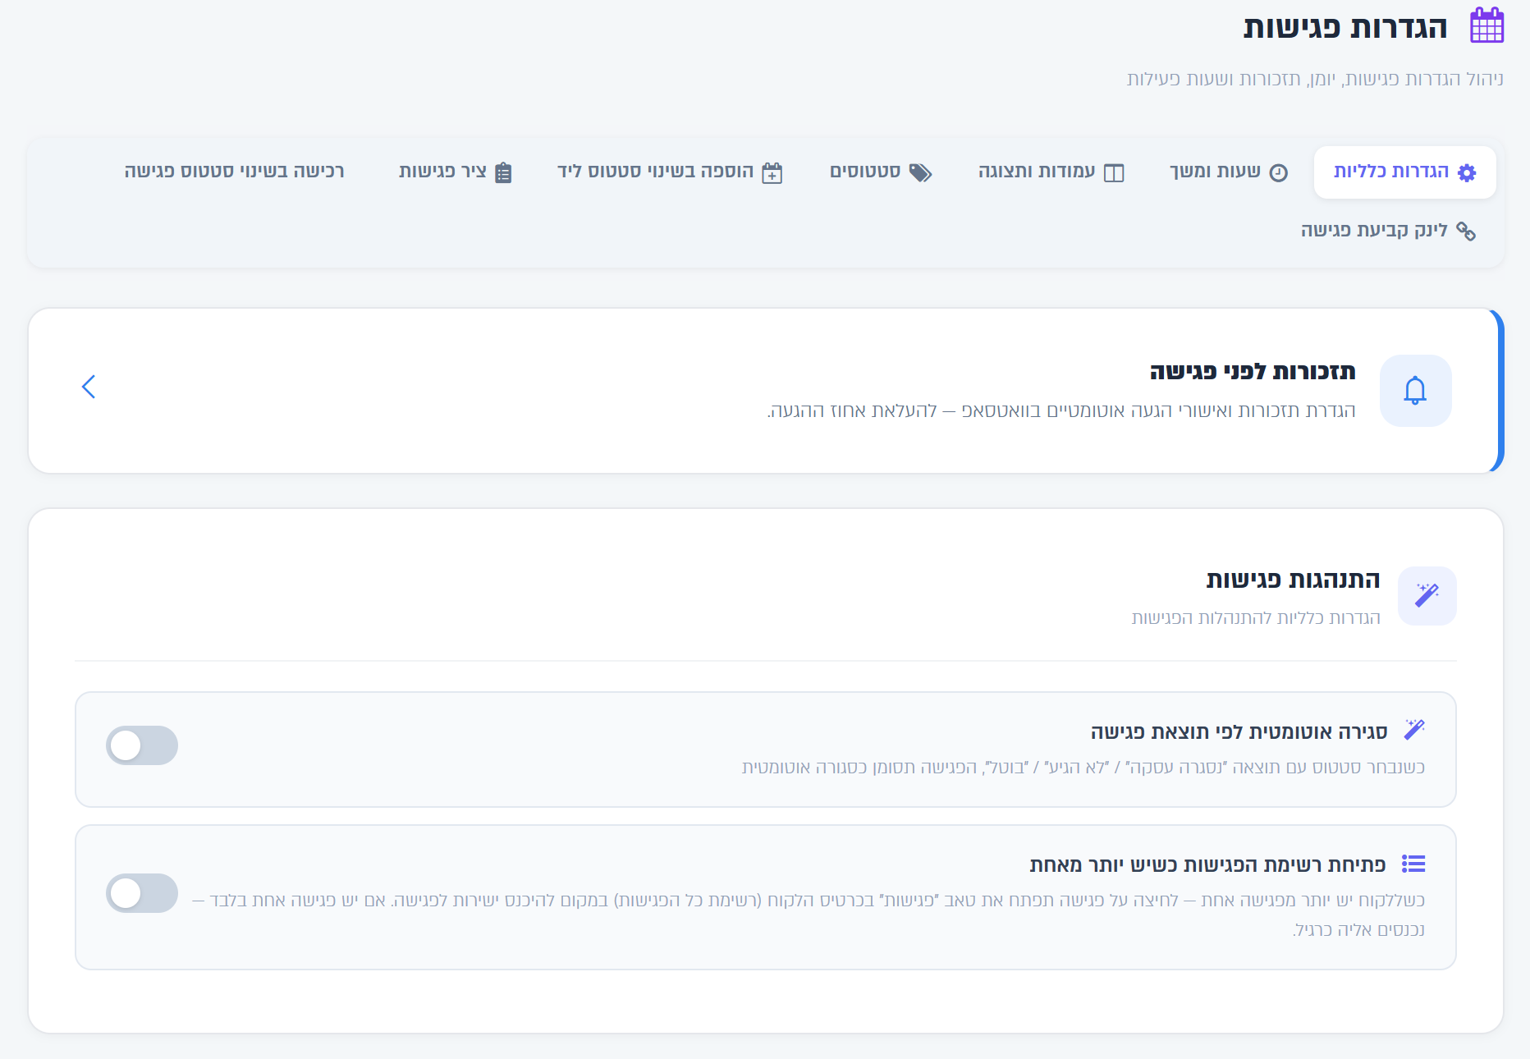
Task: Open the הגדרות כלליות tab
Action: 1405,172
